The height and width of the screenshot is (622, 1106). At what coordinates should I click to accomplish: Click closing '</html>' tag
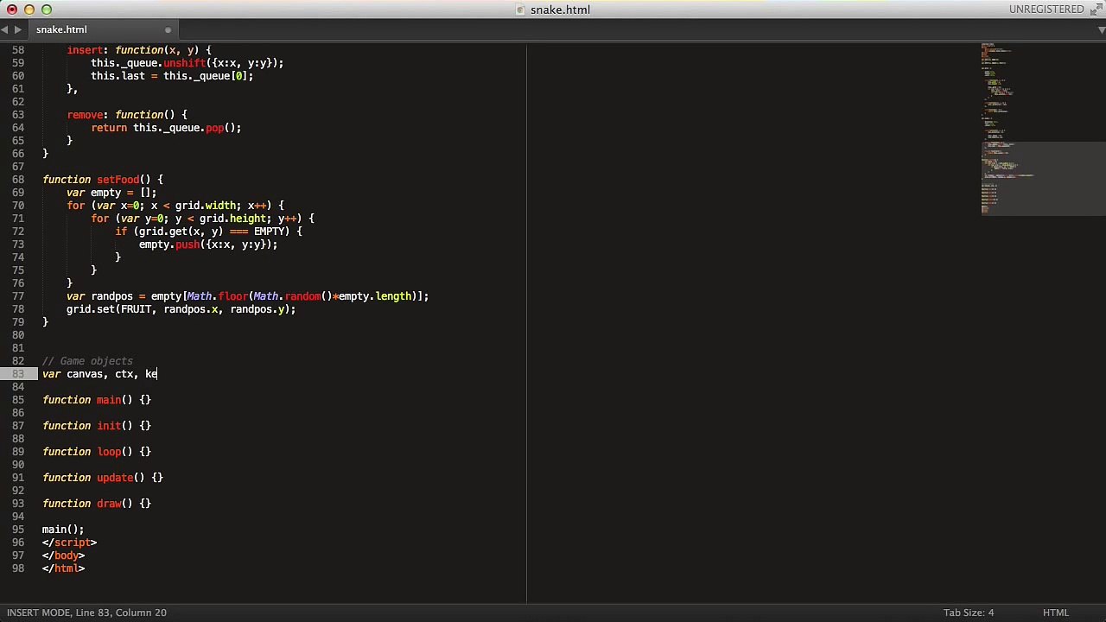click(63, 568)
